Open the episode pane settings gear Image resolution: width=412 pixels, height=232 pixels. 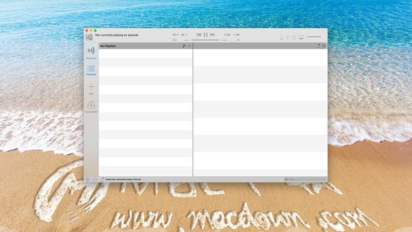324,46
